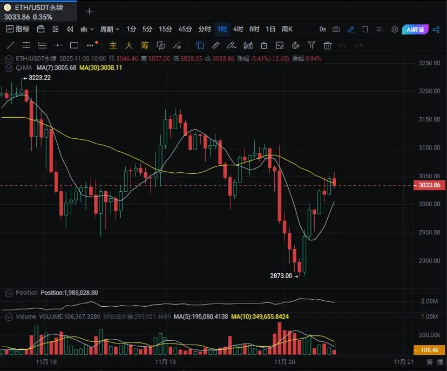Open the candlestick chart type dropdown
This screenshot has height=371, width=447.
[87, 29]
